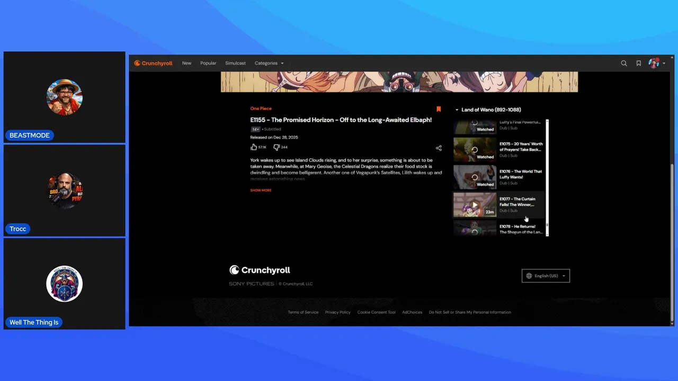Click SHOW MORE to expand description
The width and height of the screenshot is (678, 381).
click(261, 190)
